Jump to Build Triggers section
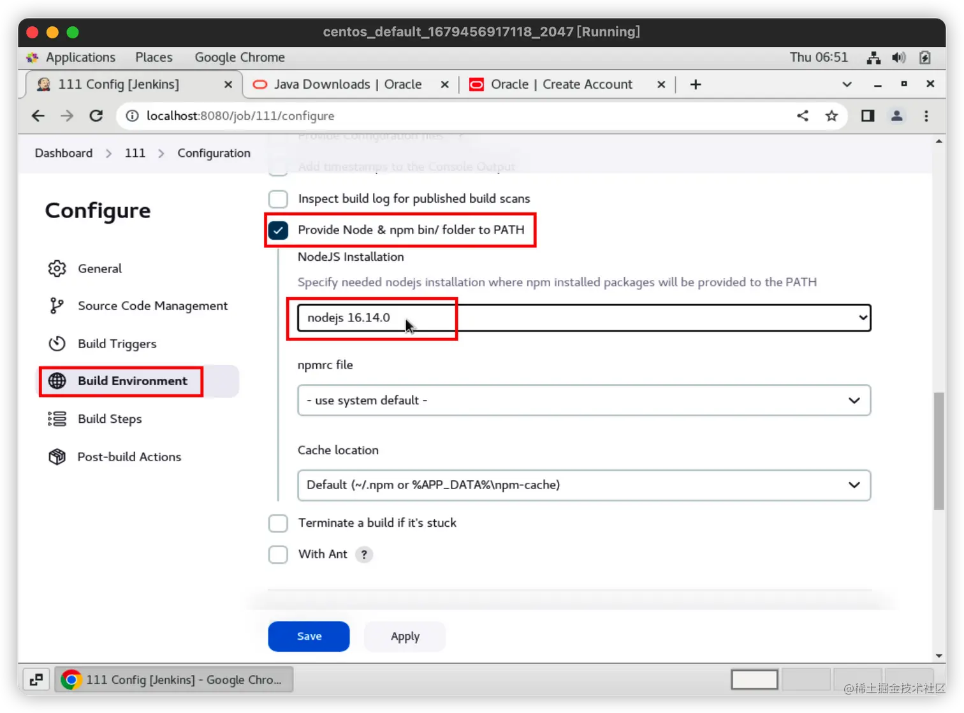Viewport: 964px width, 713px height. tap(117, 344)
